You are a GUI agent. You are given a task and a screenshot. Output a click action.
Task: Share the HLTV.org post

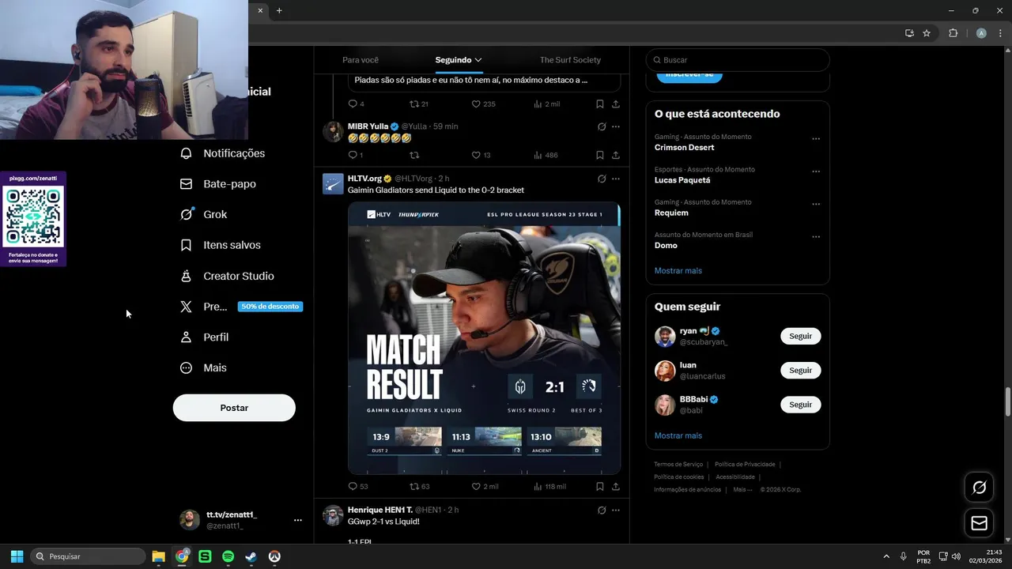pos(616,487)
